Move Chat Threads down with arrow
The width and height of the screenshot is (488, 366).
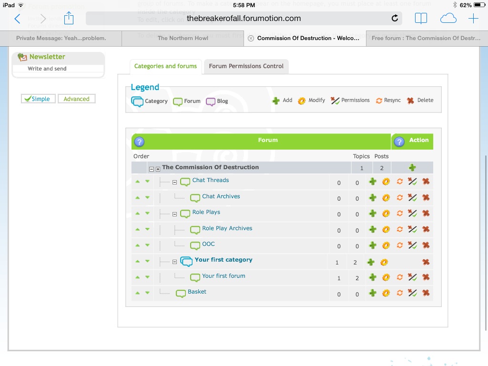[147, 182]
